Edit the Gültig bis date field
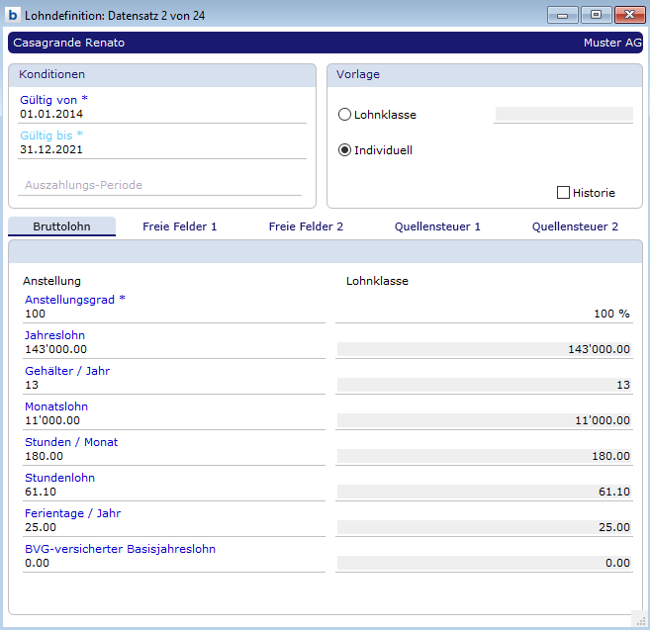 [162, 150]
